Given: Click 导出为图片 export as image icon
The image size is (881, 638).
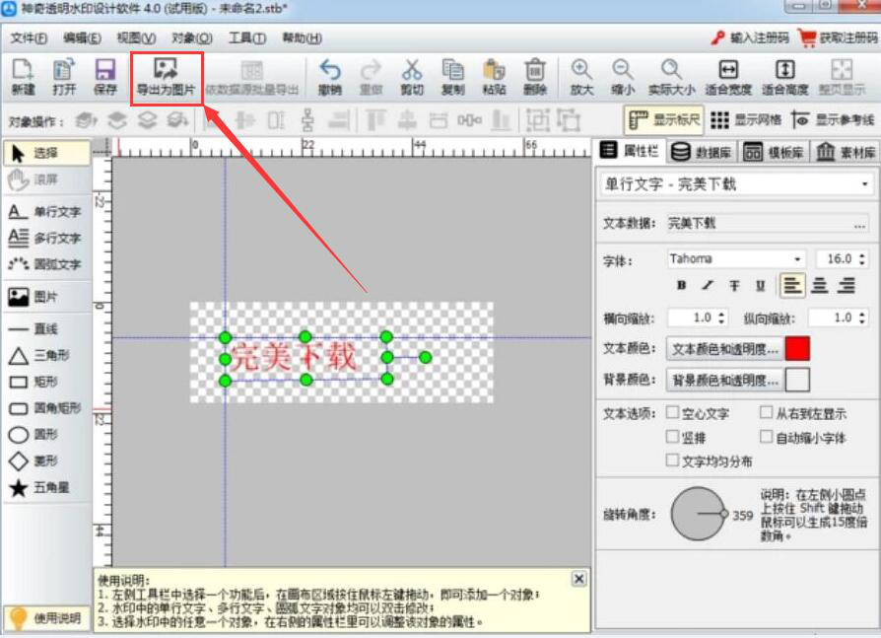Looking at the screenshot, I should tap(167, 78).
